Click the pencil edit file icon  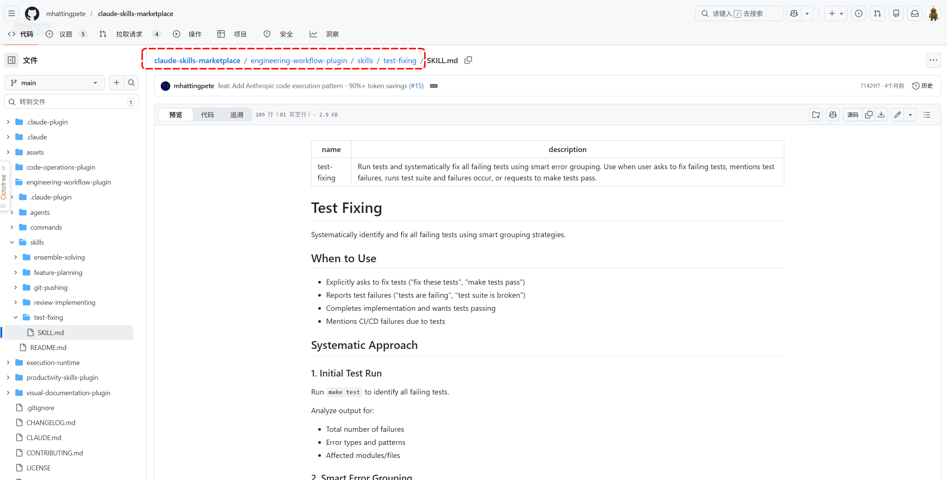click(x=898, y=115)
